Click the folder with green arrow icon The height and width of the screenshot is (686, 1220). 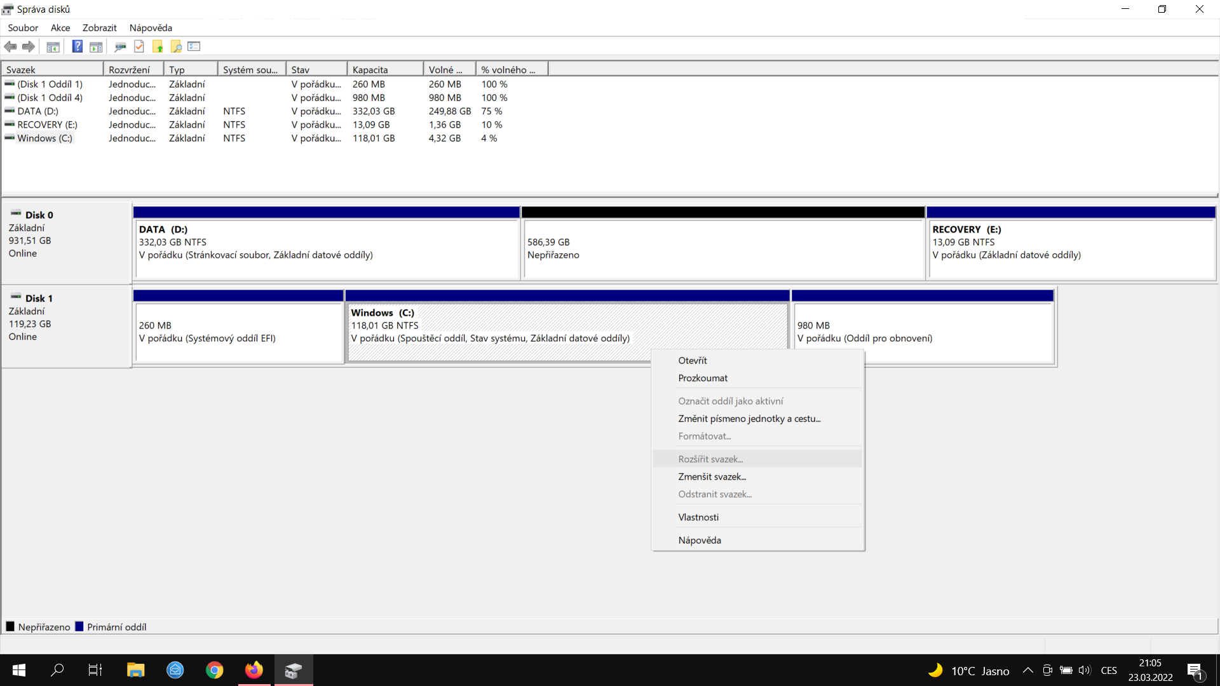click(158, 46)
